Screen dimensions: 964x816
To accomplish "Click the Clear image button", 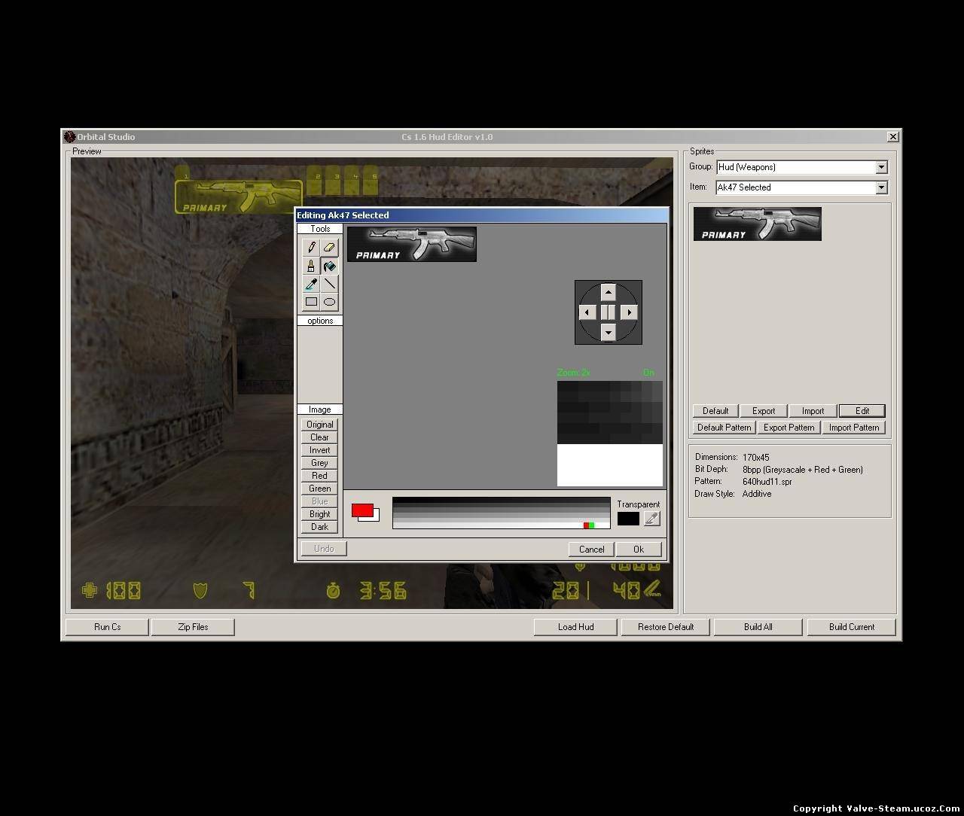I will tap(319, 437).
